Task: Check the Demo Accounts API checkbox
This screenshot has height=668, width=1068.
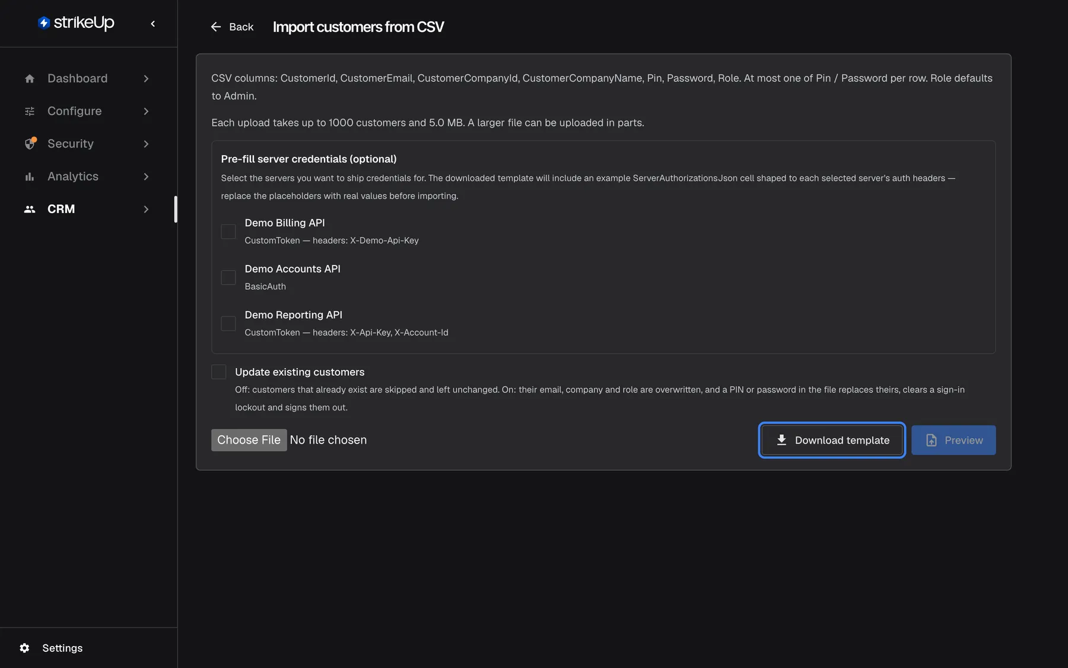Action: 228,277
